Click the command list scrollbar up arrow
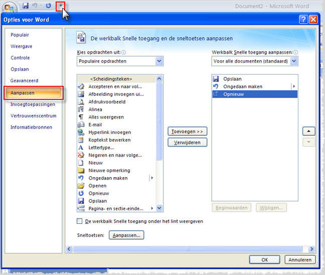This screenshot has height=275, width=325. 159,78
